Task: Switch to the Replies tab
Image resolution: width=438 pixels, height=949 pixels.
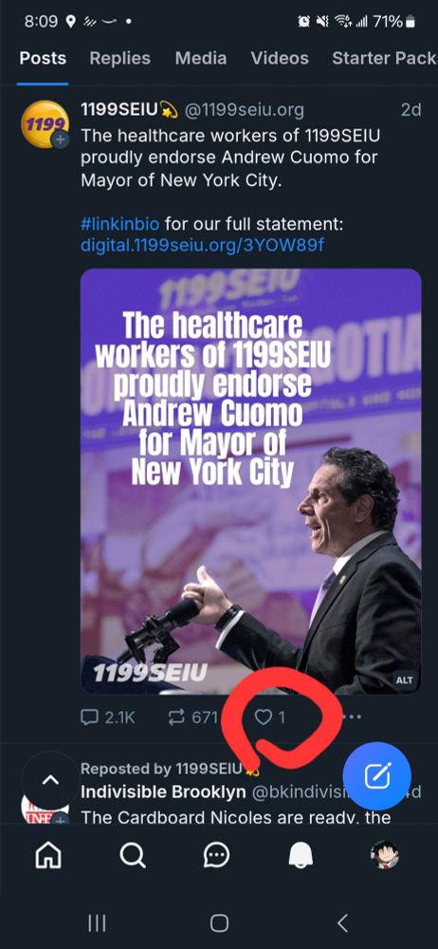Action: 119,58
